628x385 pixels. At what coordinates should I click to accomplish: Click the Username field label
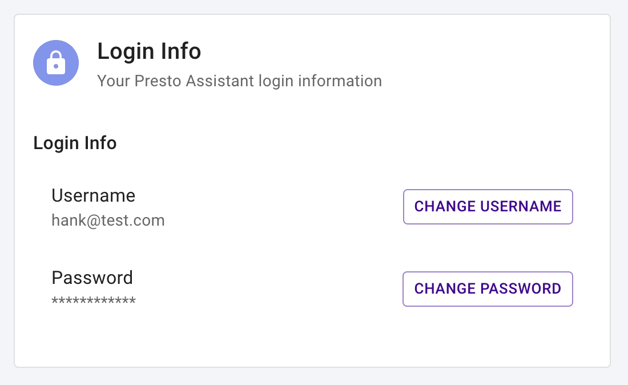(93, 196)
